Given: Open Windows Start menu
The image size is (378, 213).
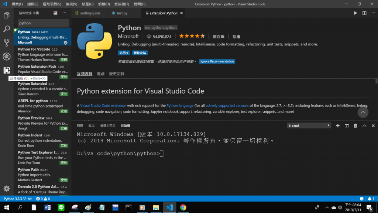Looking at the screenshot, I should [7, 207].
